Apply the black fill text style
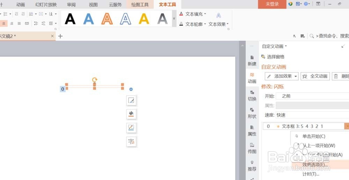This screenshot has width=349, height=180. coord(70,19)
